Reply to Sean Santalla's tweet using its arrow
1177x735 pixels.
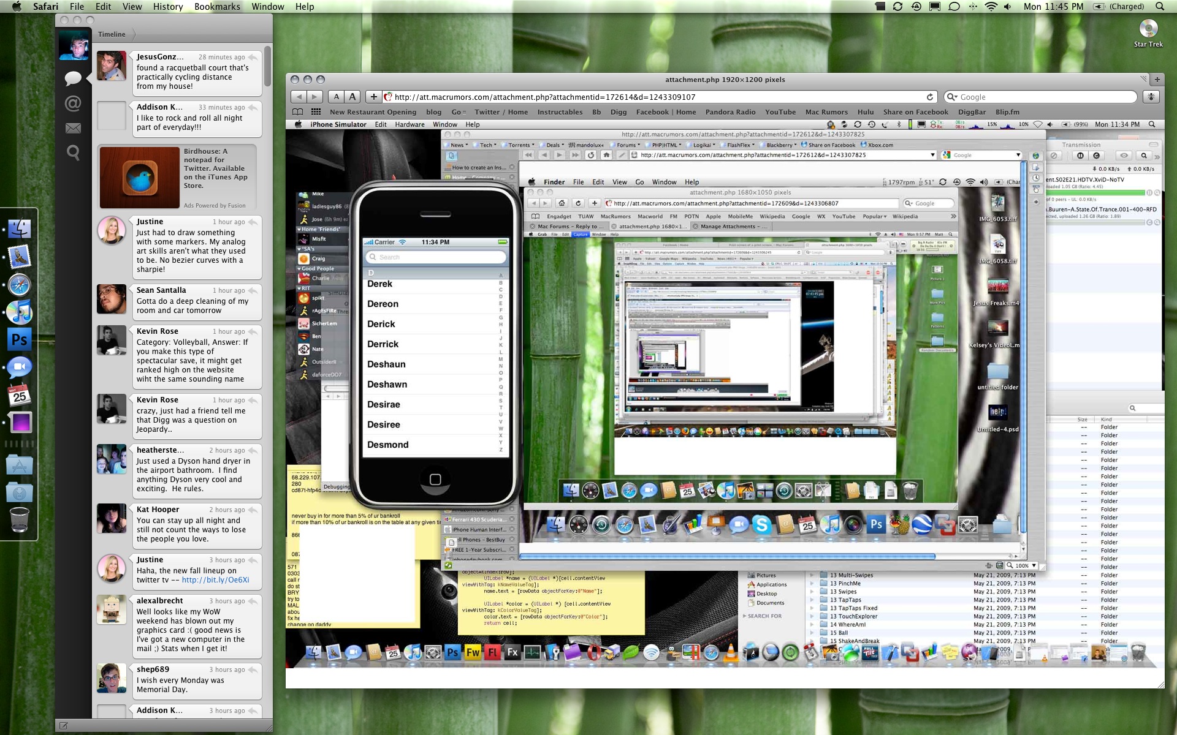pyautogui.click(x=253, y=290)
